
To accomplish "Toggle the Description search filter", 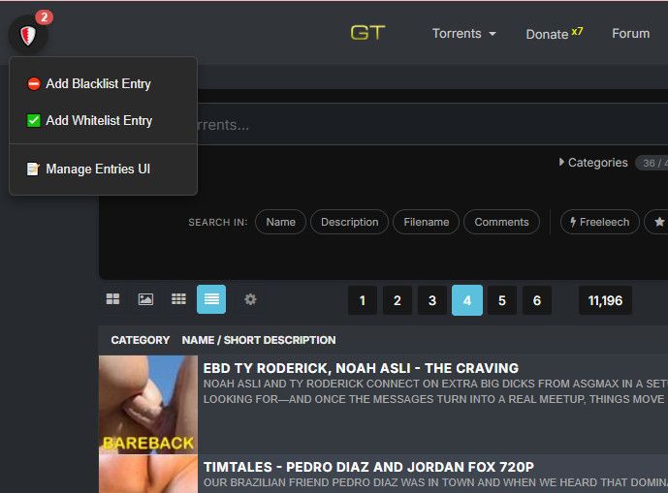I will click(x=349, y=222).
